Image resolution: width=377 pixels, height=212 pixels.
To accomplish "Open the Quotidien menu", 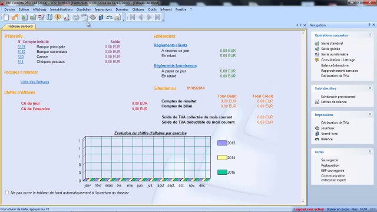I will tap(84, 9).
